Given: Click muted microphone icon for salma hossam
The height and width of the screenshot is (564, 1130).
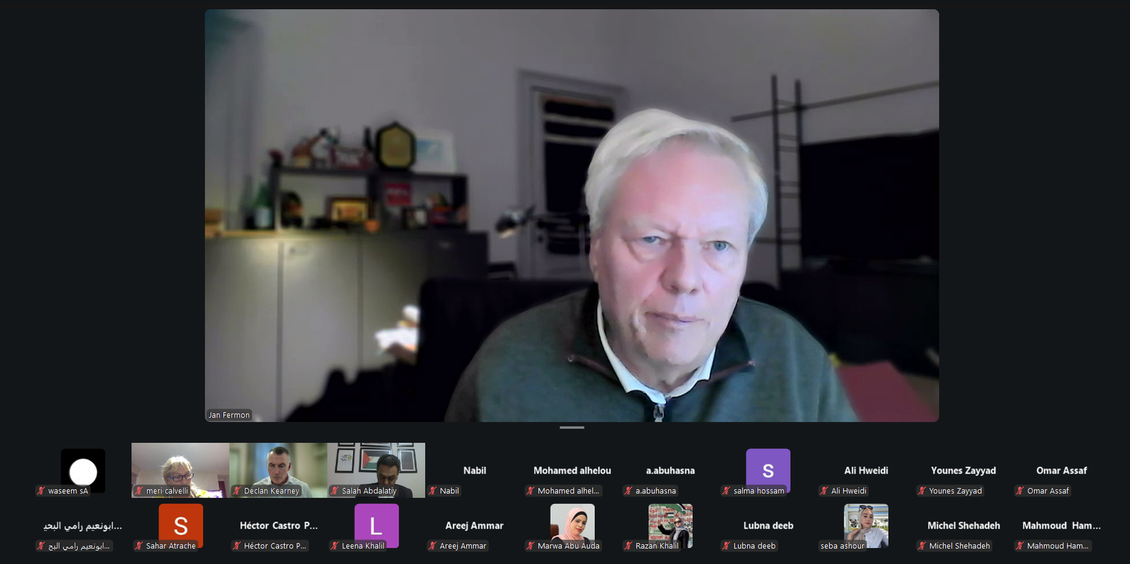Looking at the screenshot, I should [x=726, y=491].
